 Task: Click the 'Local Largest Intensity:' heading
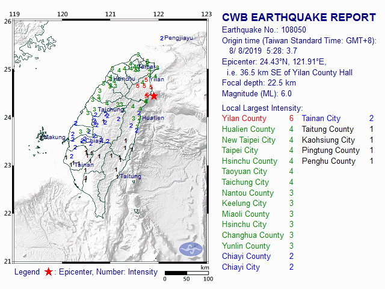pyautogui.click(x=262, y=108)
